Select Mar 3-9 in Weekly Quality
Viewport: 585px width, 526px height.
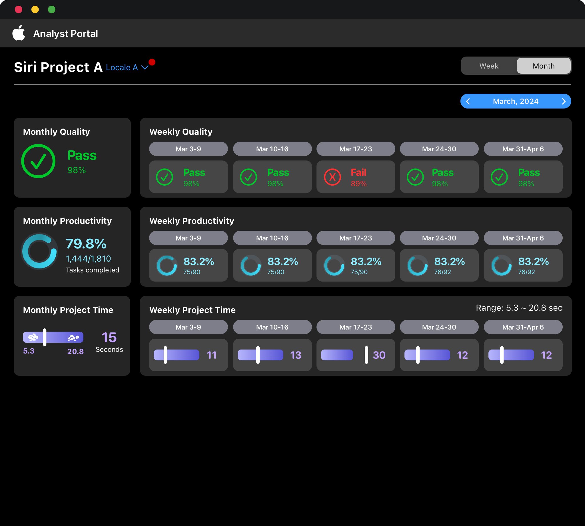tap(189, 149)
